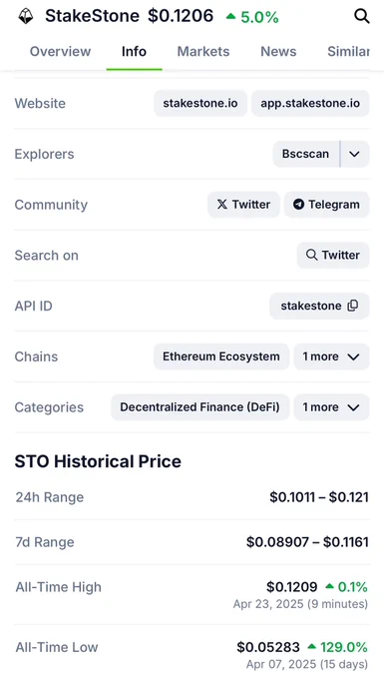Switch to the Overview tab
The height and width of the screenshot is (679, 384).
click(60, 52)
